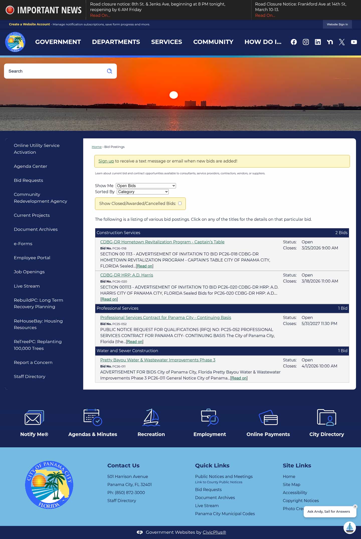Open the How Do I... menu
Image resolution: width=361 pixels, height=539 pixels.
[x=263, y=42]
